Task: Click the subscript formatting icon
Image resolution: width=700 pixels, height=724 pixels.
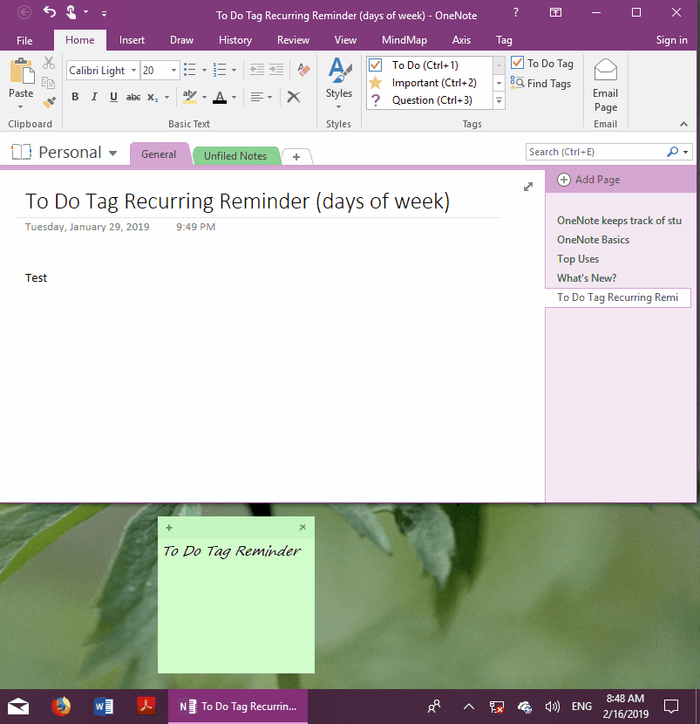Action: [153, 97]
